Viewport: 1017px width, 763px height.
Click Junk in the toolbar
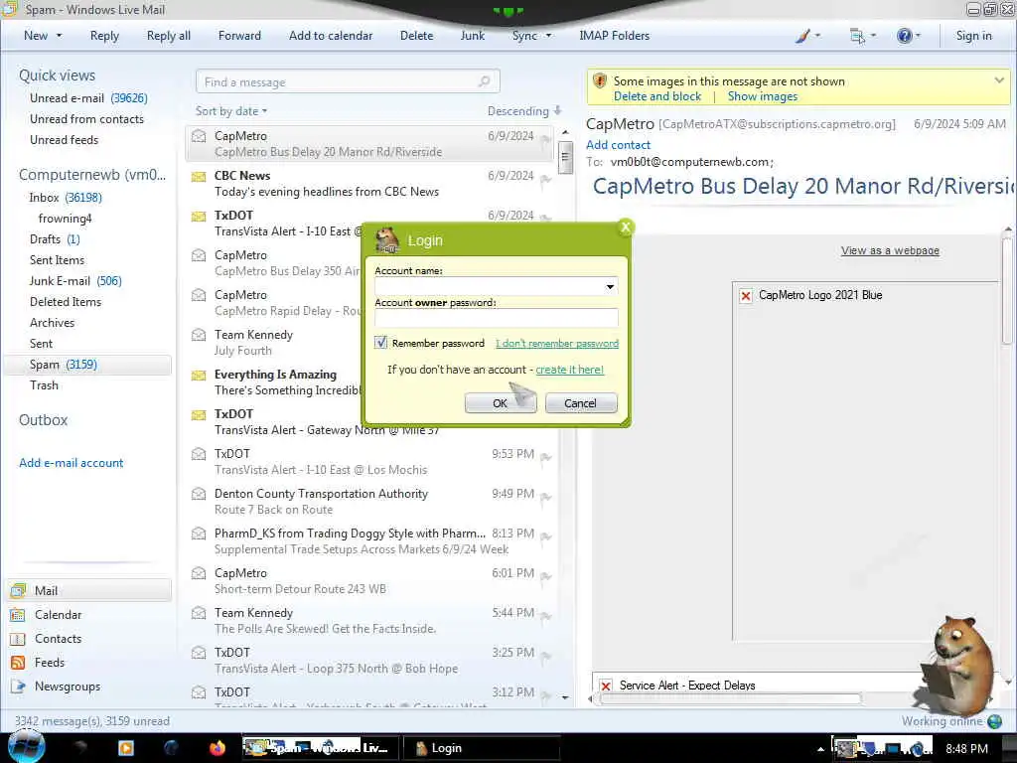[472, 36]
